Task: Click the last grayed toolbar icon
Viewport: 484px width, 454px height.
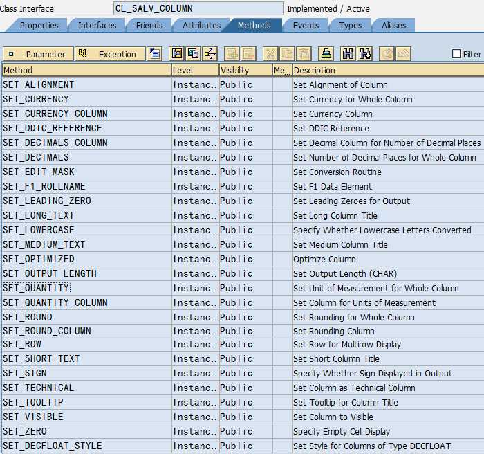Action: [403, 54]
